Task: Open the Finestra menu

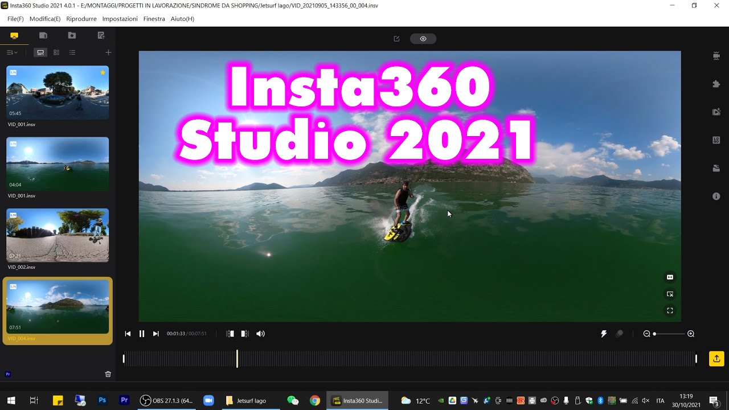Action: tap(154, 19)
